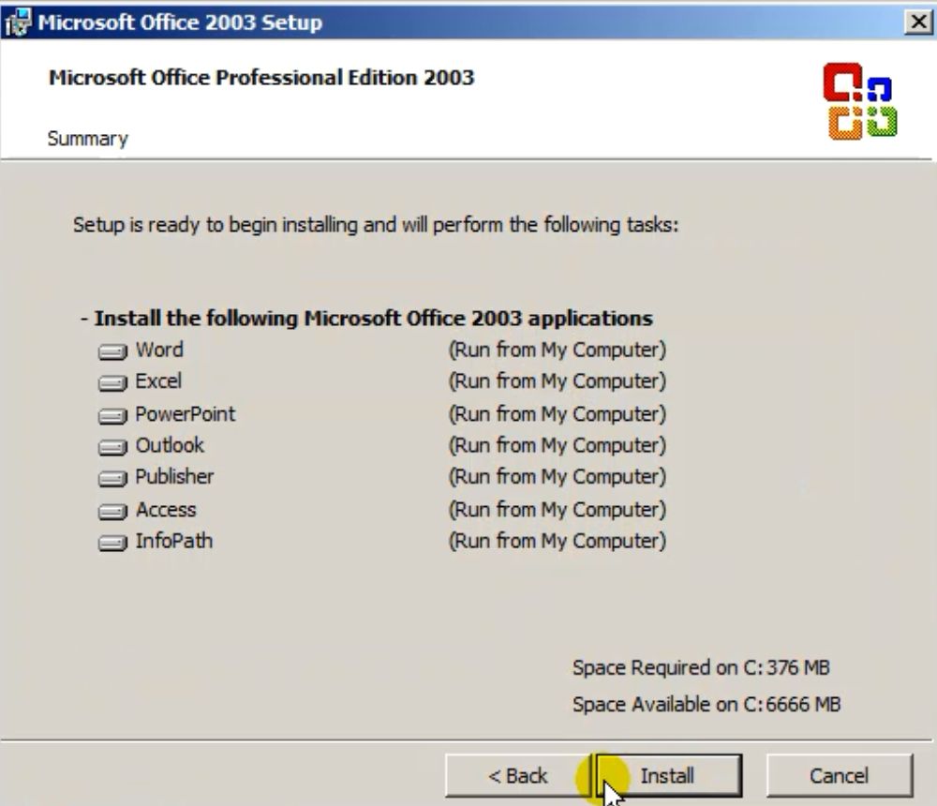Select the drive icon beside Word
Viewport: 937px width, 806px height.
[x=112, y=351]
